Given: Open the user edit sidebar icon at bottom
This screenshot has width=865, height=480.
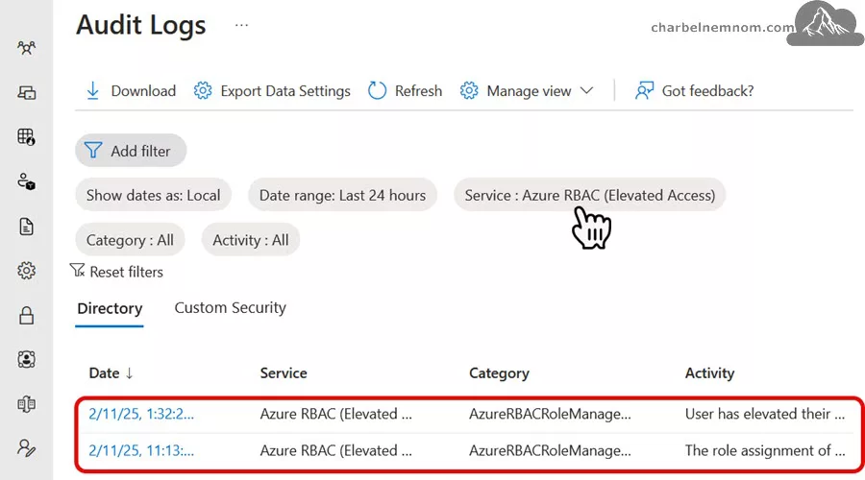Looking at the screenshot, I should [26, 448].
